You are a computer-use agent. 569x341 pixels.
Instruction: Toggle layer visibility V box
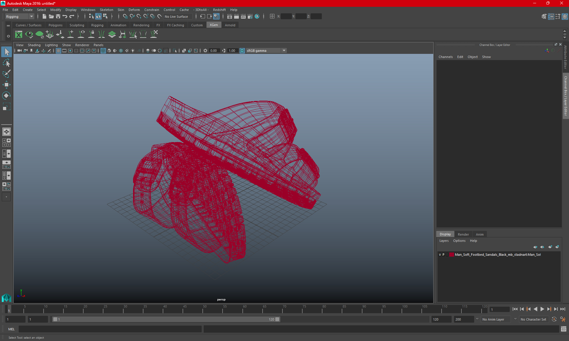440,255
